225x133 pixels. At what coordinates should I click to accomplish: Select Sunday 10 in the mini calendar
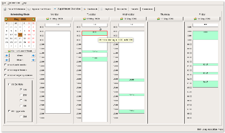tap(33, 31)
